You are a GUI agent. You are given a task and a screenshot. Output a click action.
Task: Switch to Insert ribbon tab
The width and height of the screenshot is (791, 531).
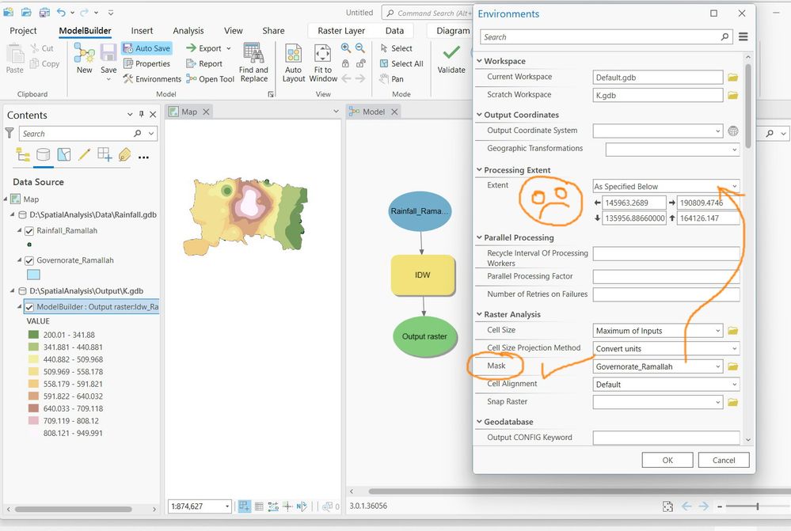pos(142,31)
